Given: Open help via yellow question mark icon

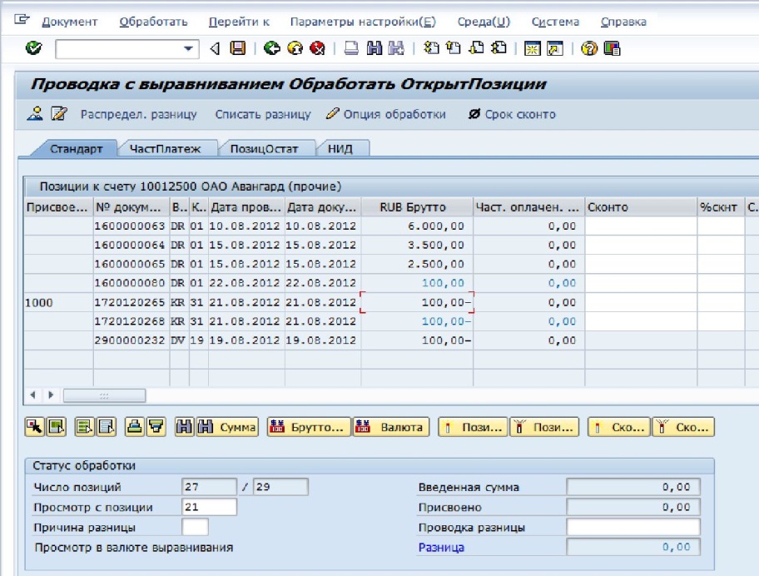Looking at the screenshot, I should pyautogui.click(x=590, y=49).
